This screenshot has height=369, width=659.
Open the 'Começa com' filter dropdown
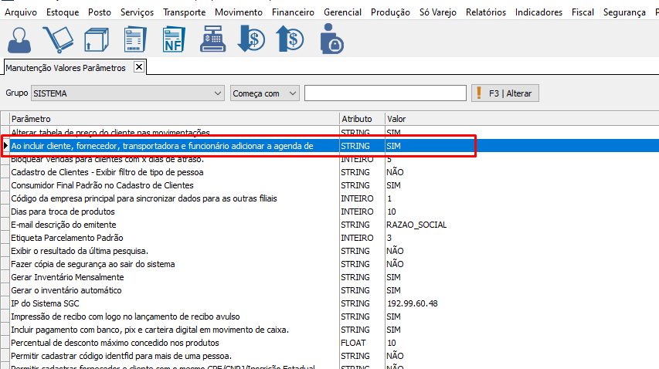[292, 93]
